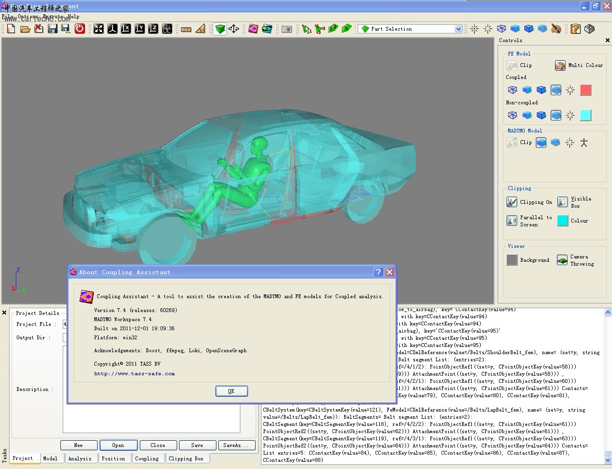Open the http://www.tass-safe.com link
Image resolution: width=612 pixels, height=469 pixels.
pyautogui.click(x=135, y=374)
